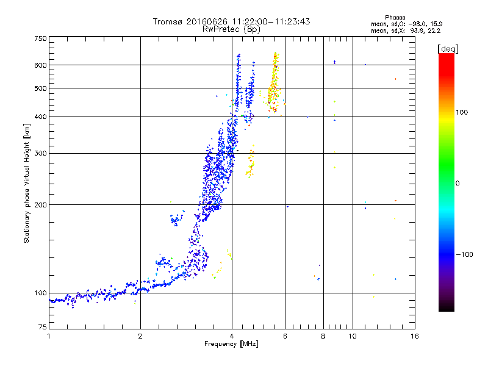Click the orange point cluster below 300 km near 4.6 MHz
Viewport: 488px width, 366px height.
(x=251, y=162)
